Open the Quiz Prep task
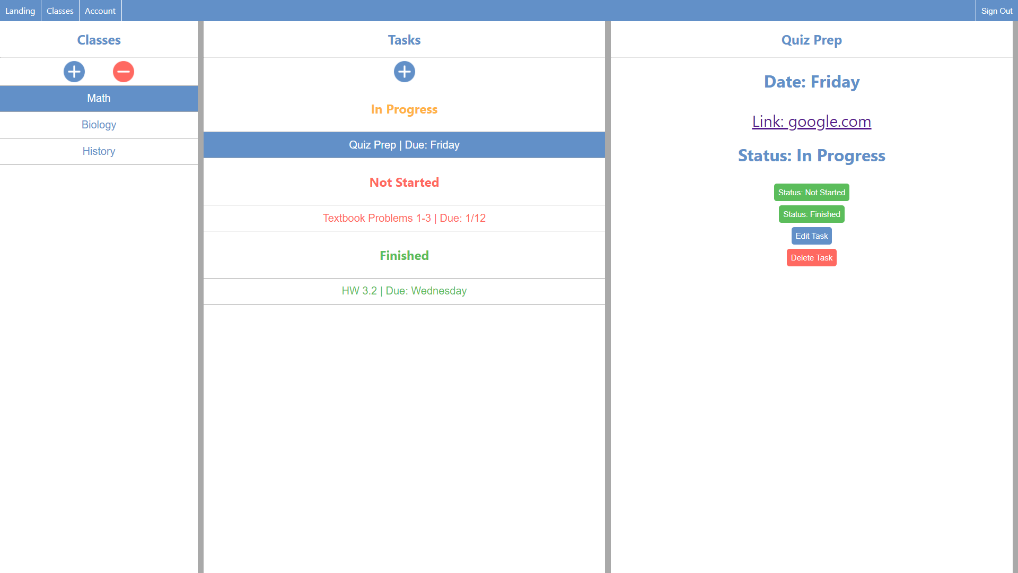Screen dimensions: 1018x573 pos(404,145)
